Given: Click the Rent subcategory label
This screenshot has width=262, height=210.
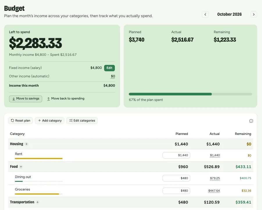Looking at the screenshot, I should pyautogui.click(x=19, y=154).
